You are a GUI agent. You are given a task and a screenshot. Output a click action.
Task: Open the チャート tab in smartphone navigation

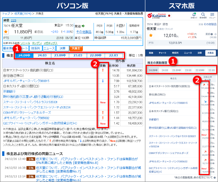[x=162, y=53]
